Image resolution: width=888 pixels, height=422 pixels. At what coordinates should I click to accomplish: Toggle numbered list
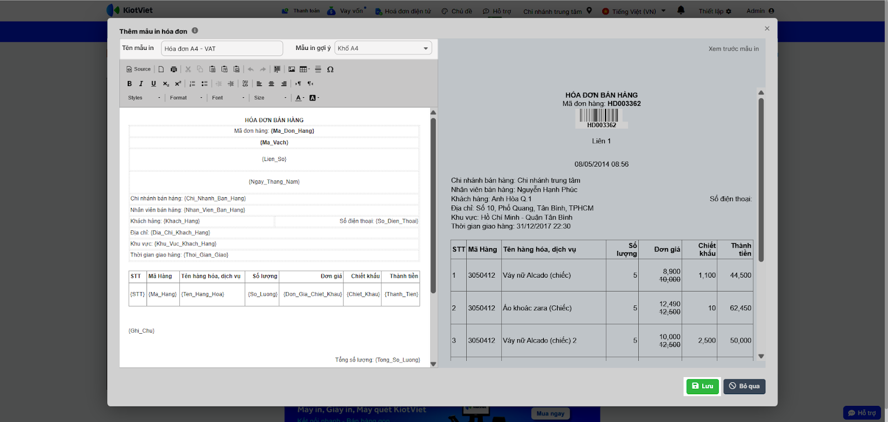point(192,84)
